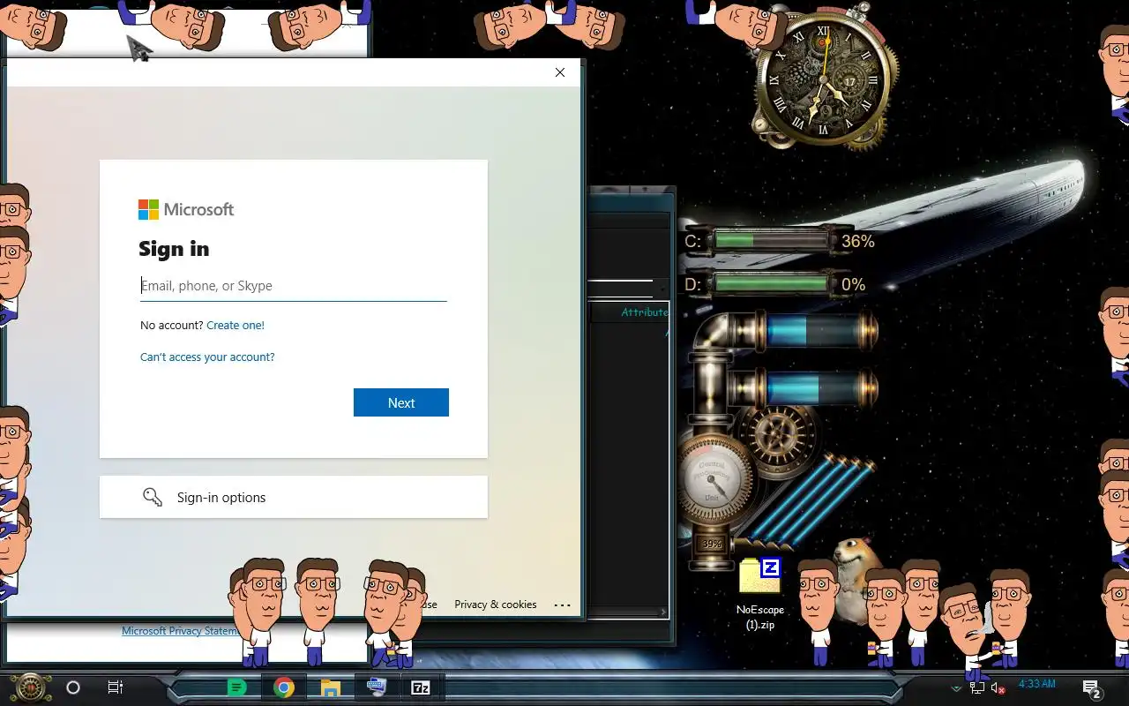Select the NoEscape (1).zip desktop file
Screen dimensions: 1129x706
pyautogui.click(x=760, y=593)
